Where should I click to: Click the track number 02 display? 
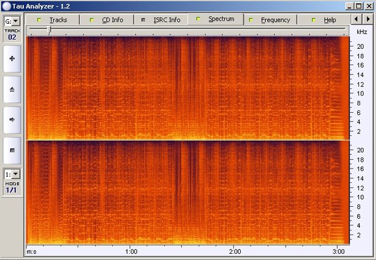[12, 37]
